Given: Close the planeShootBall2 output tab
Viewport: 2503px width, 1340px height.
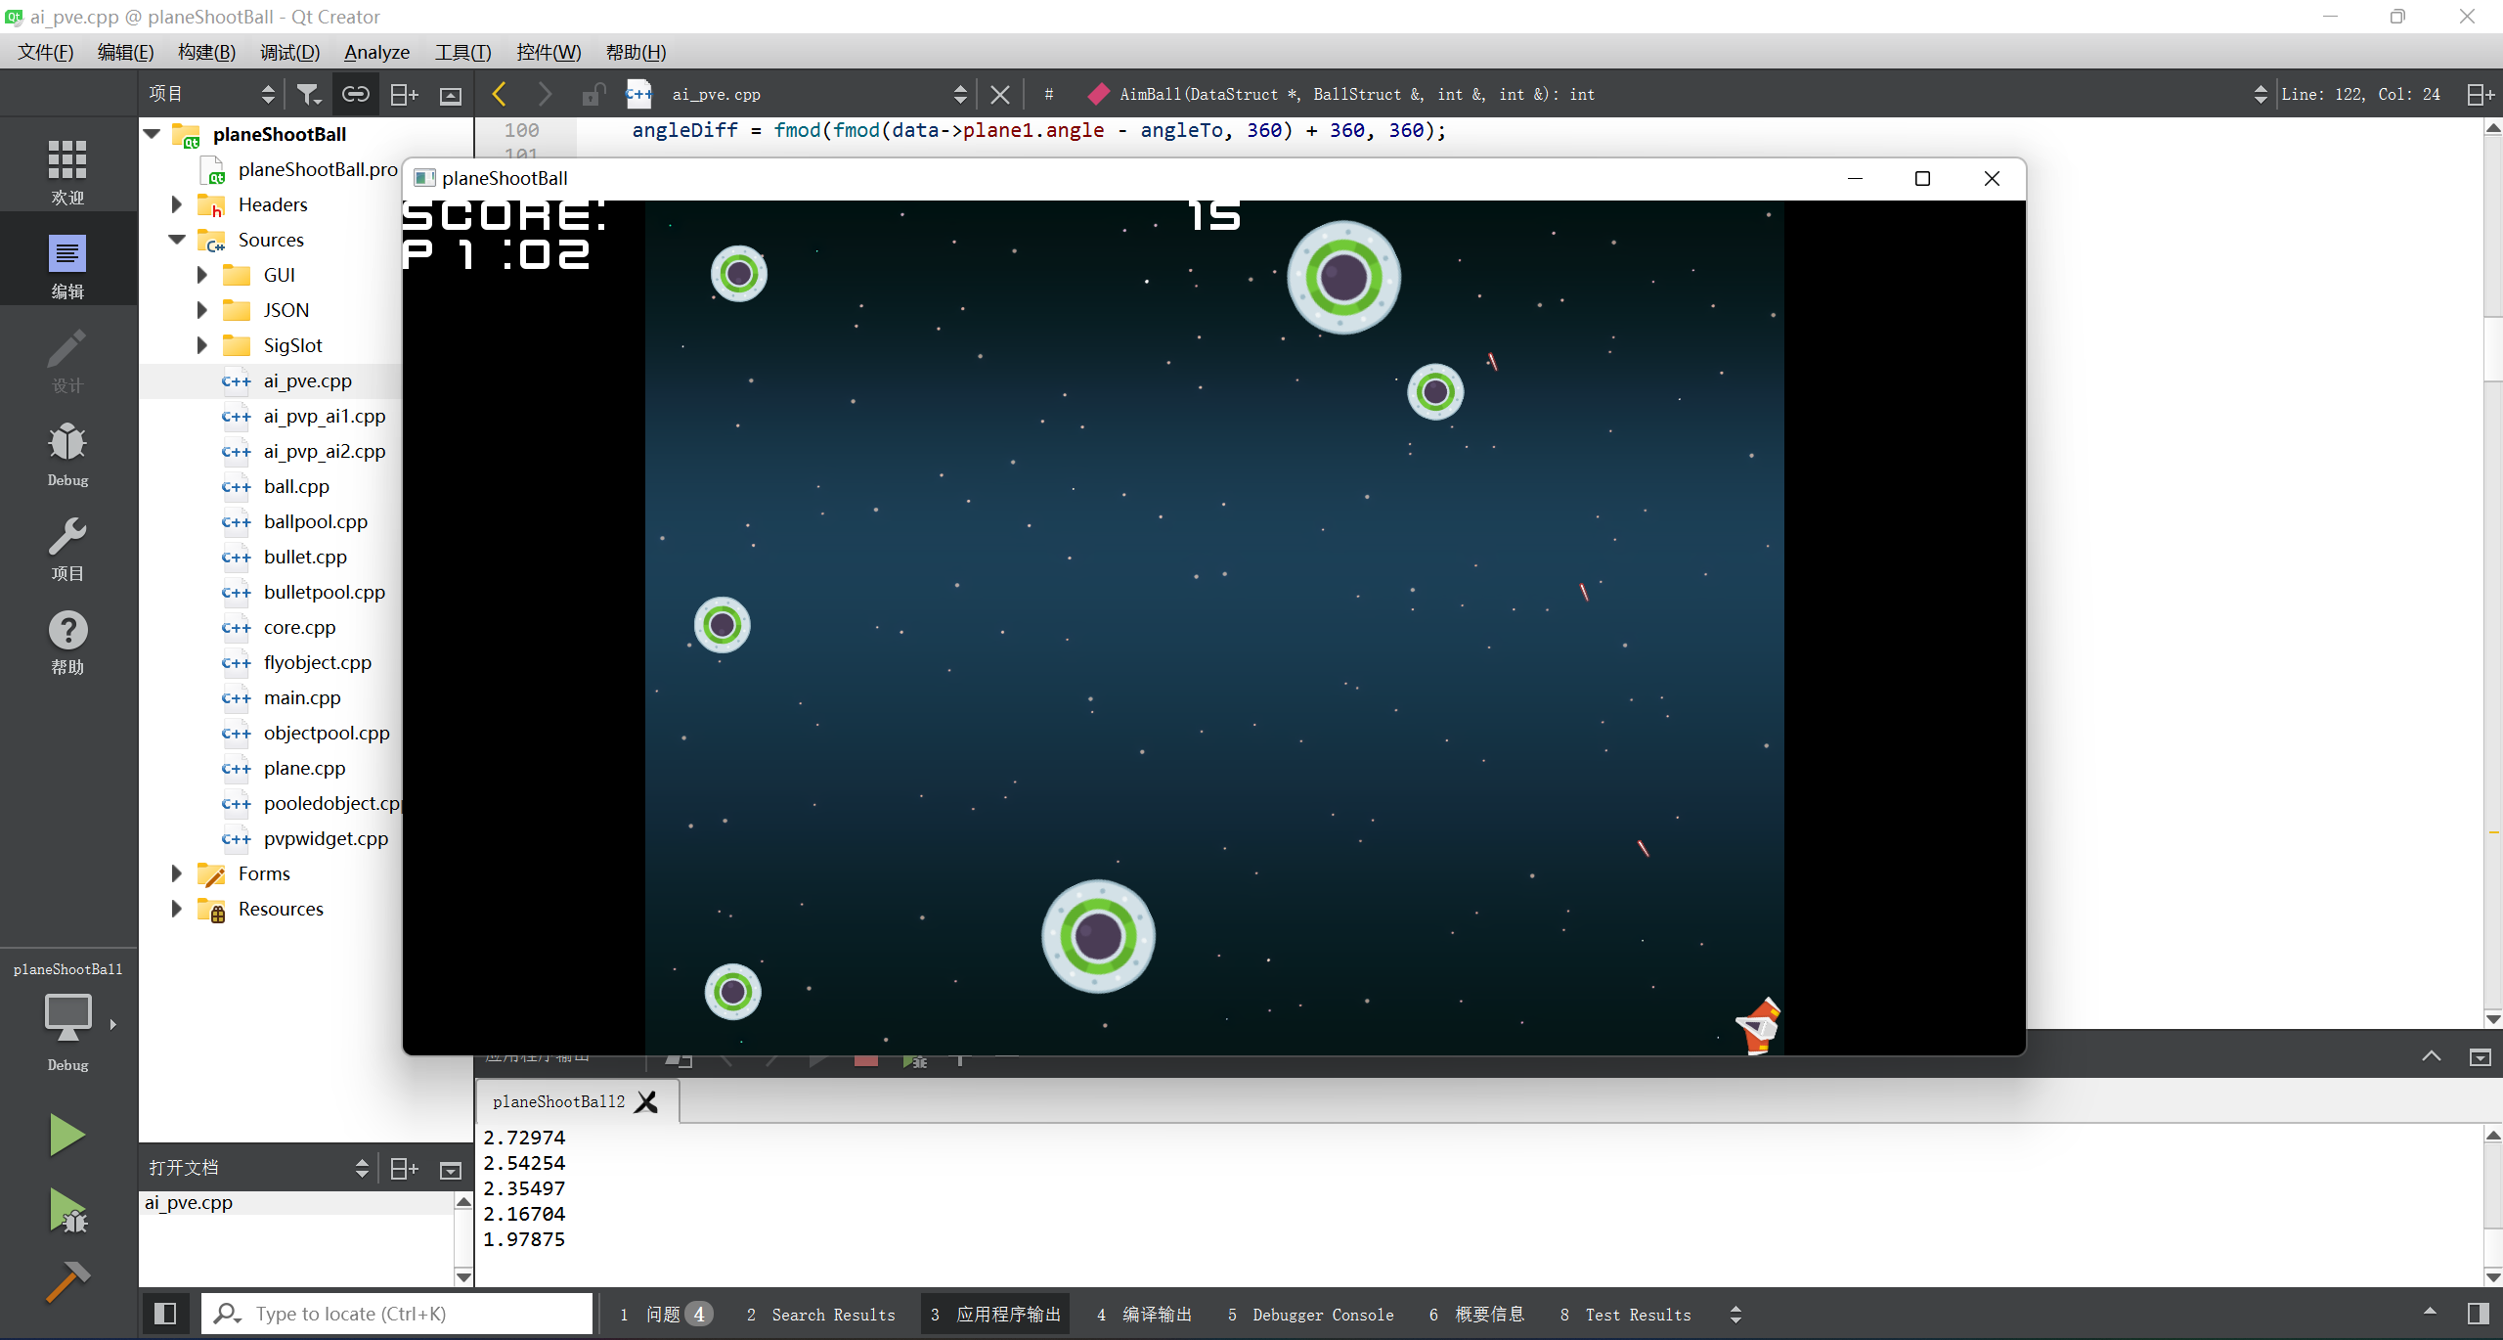Looking at the screenshot, I should tap(646, 1101).
